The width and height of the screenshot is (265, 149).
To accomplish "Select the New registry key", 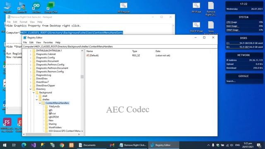I will click(x=51, y=120).
